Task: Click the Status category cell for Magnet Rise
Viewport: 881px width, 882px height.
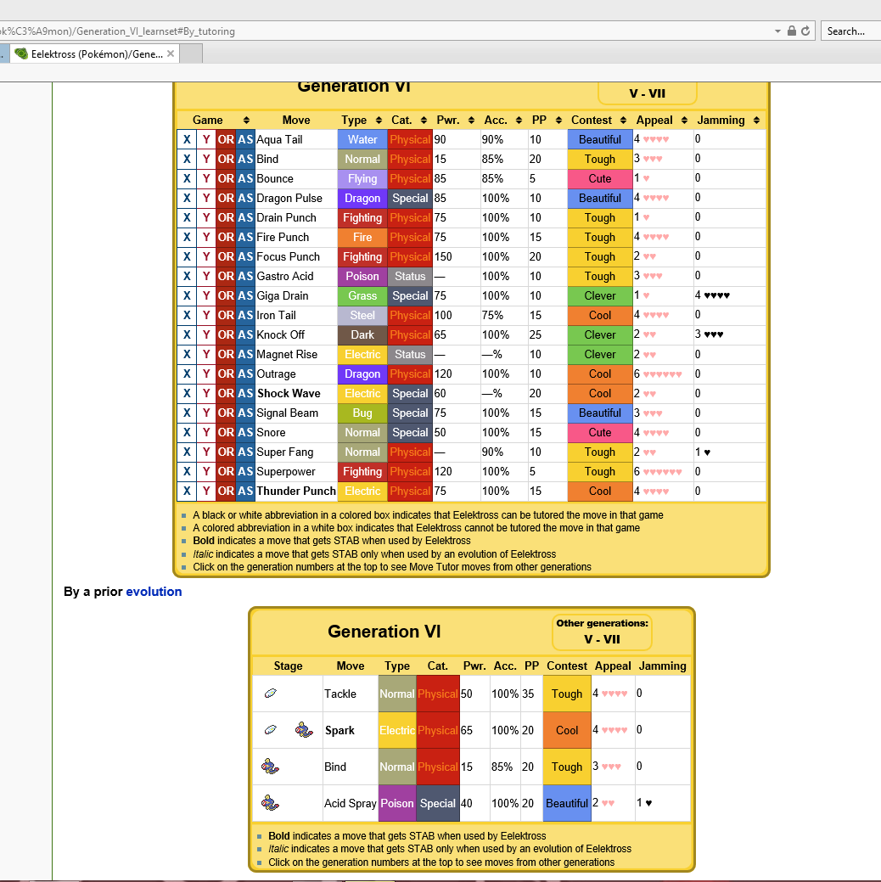Action: coord(410,354)
